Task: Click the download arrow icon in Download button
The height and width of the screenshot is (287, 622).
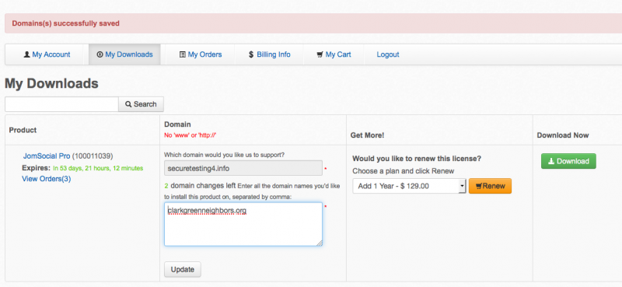Action: tap(551, 161)
